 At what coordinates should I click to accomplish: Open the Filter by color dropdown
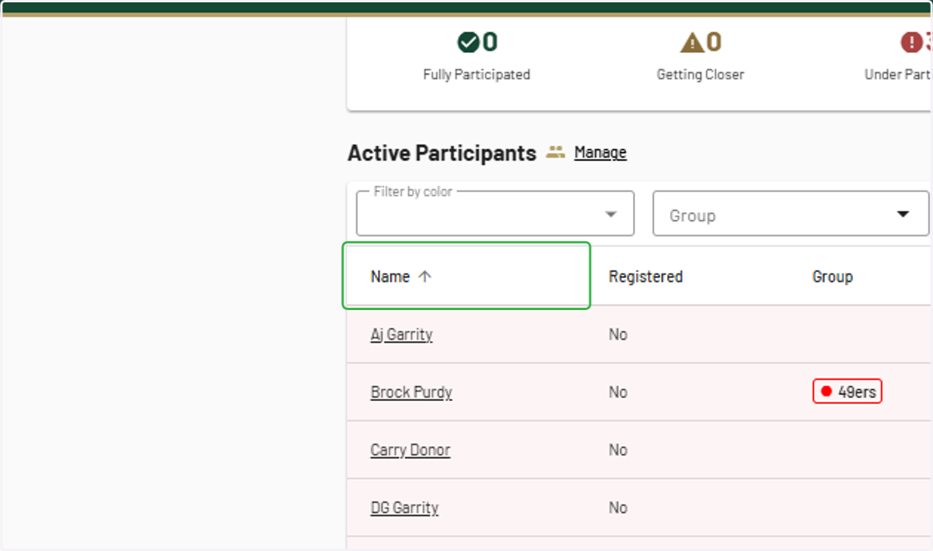[x=495, y=214]
